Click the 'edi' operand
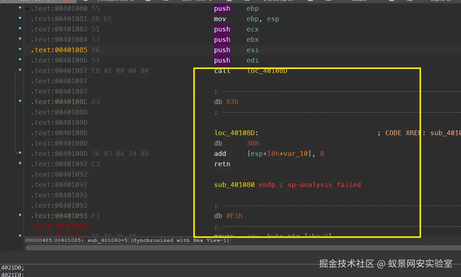The height and width of the screenshot is (277, 461). [253, 60]
